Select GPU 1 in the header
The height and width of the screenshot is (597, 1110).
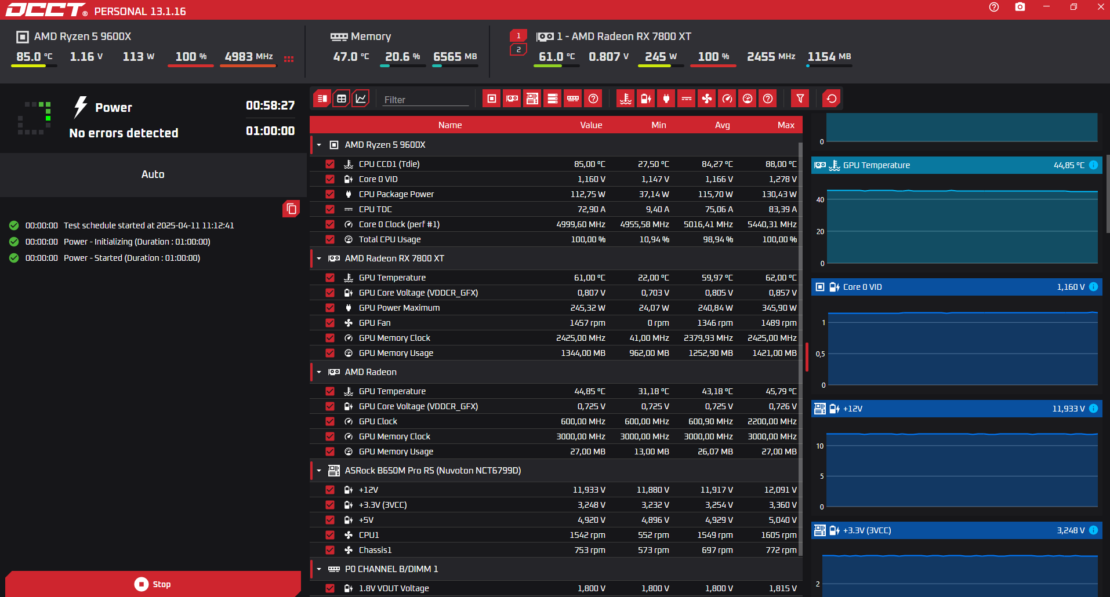click(518, 36)
